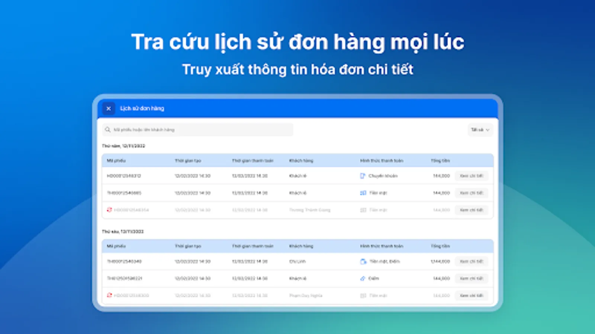The width and height of the screenshot is (595, 334).
Task: Click Tổng tiền header in Thứ sáu table
Action: (440, 246)
